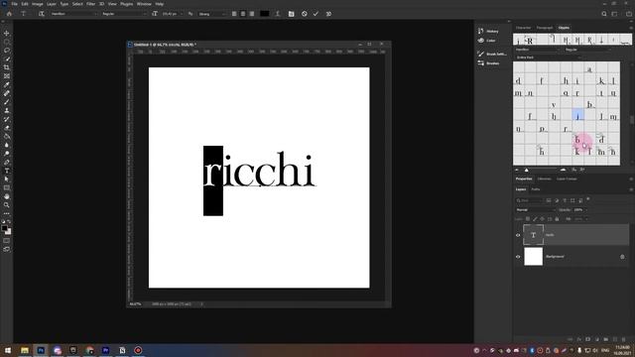Select the Clone Stamp tool

[x=7, y=110]
